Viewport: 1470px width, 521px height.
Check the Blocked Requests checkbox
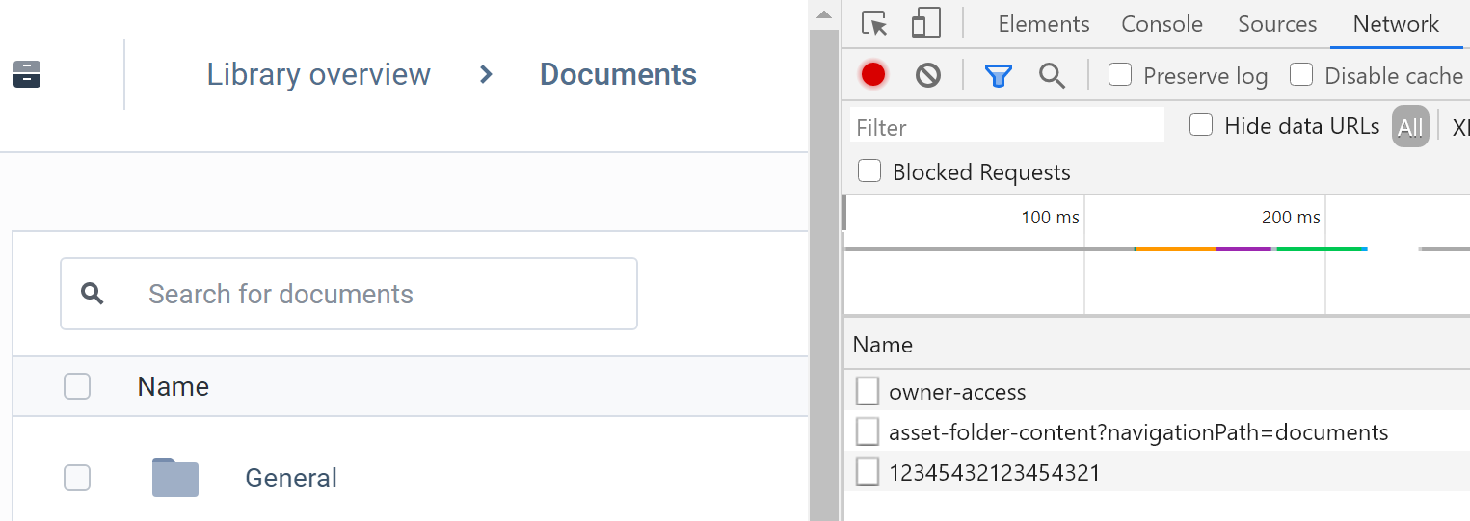[x=869, y=170]
